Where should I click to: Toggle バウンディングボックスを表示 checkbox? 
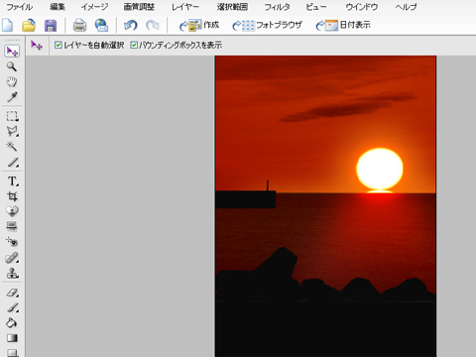pos(134,45)
